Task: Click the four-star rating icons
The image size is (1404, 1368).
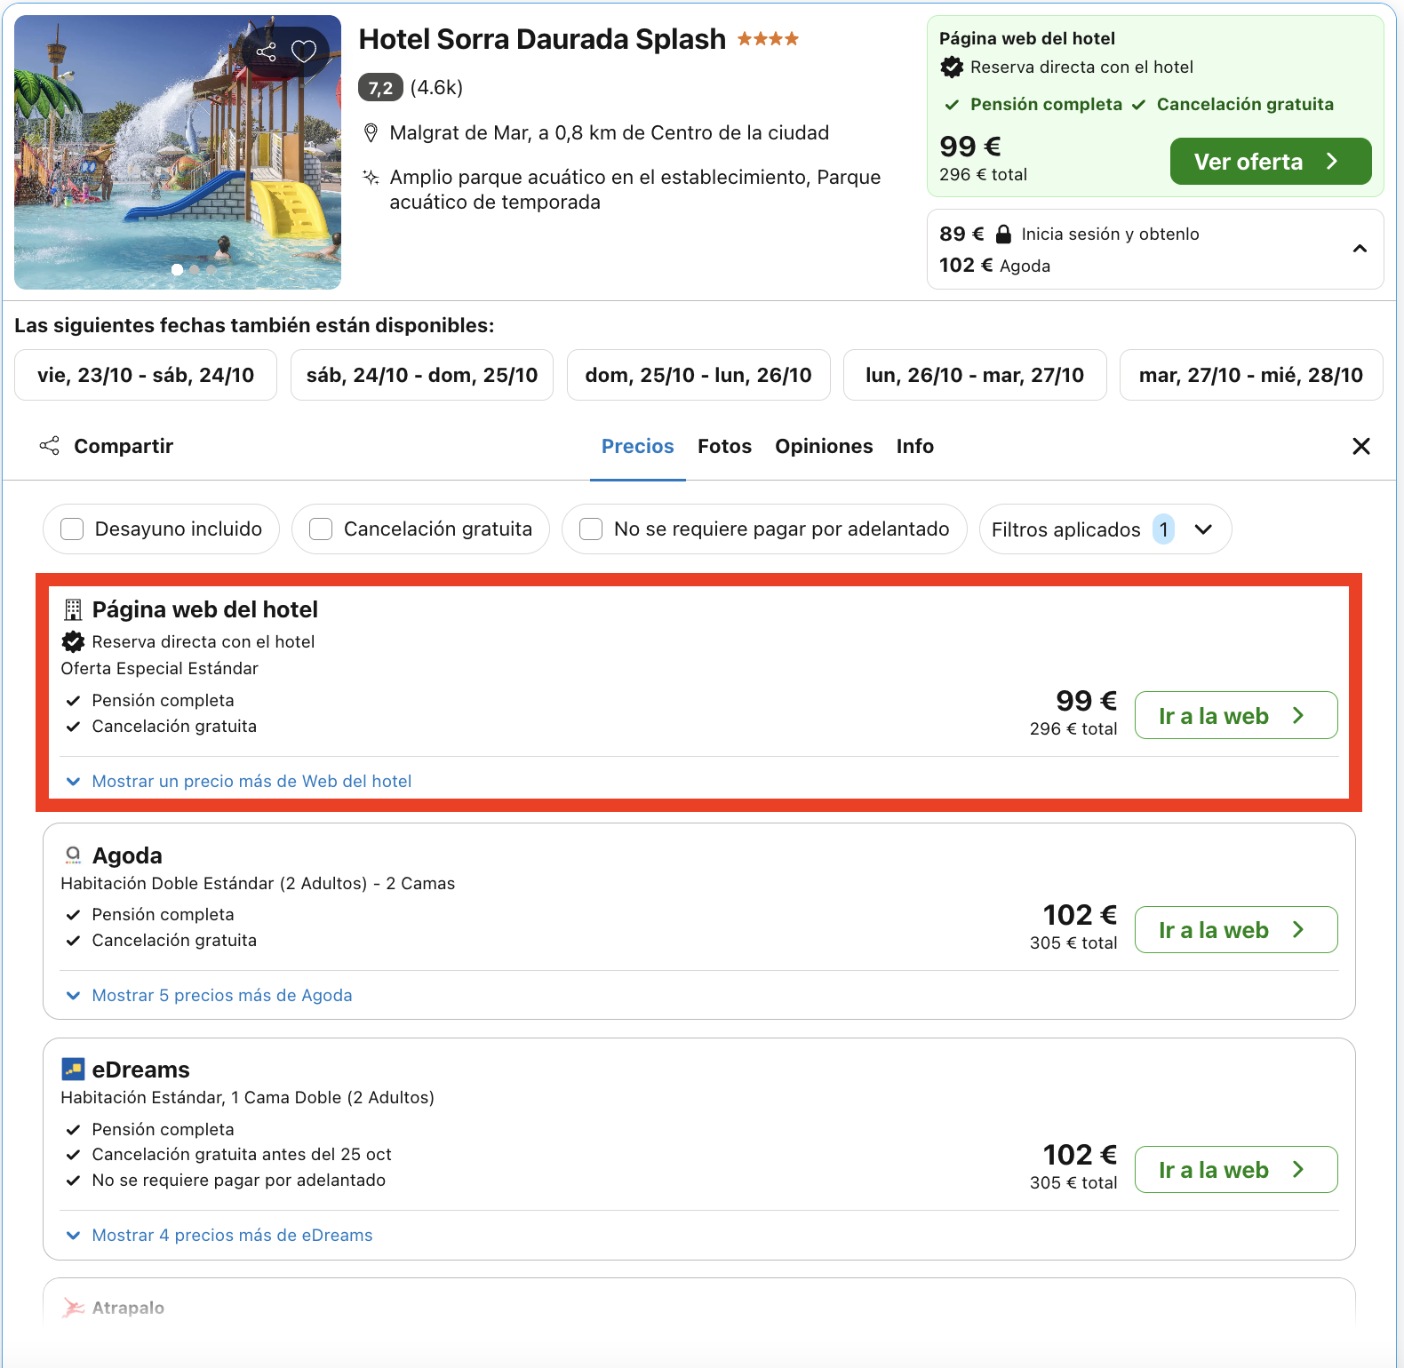Action: 768,39
